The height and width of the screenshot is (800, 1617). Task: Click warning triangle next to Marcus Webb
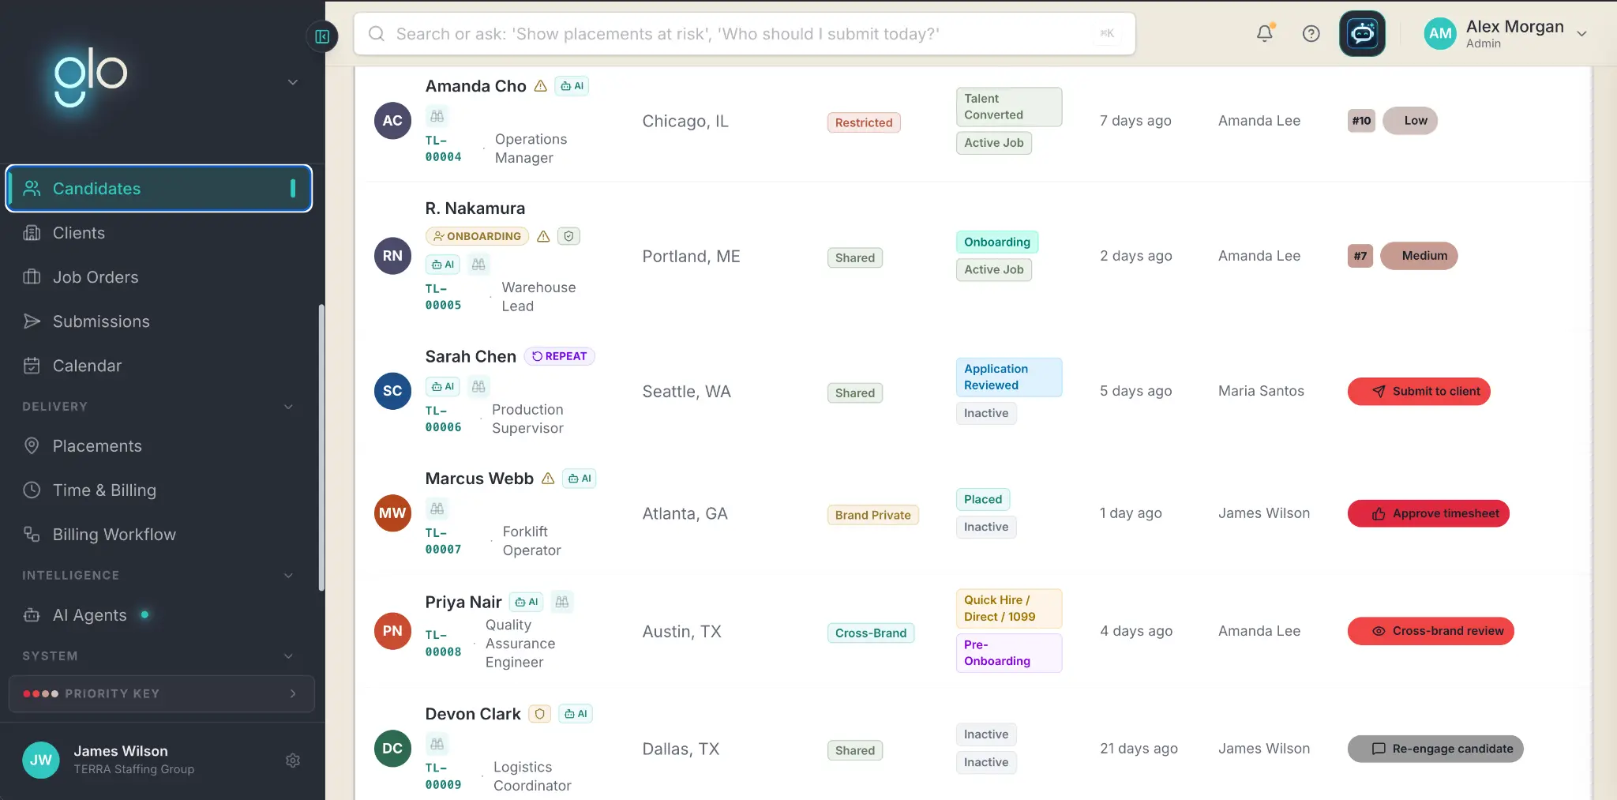pyautogui.click(x=548, y=479)
